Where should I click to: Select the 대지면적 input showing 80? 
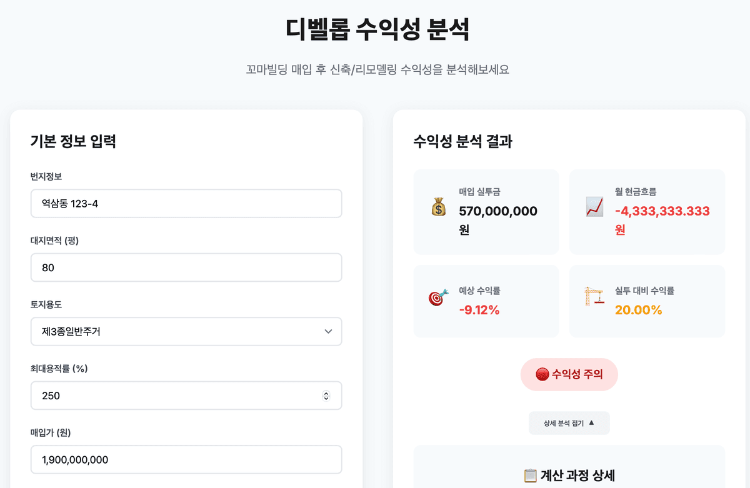186,267
